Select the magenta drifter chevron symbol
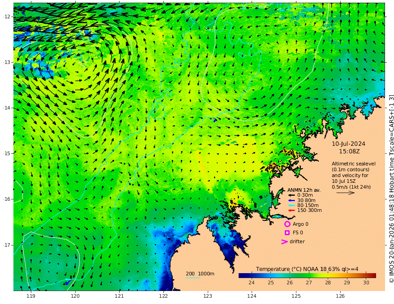Screen dimensions: 394x304 click(284, 241)
